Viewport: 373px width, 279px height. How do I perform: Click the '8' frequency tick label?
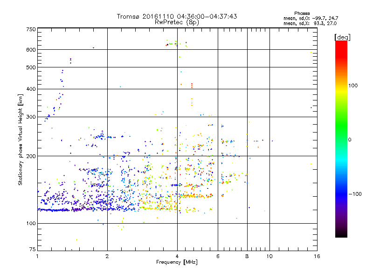point(247,256)
